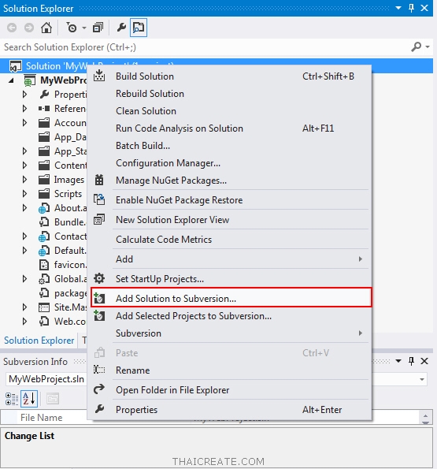
Task: Click the Pending Changes Filter clock icon
Action: [72, 28]
